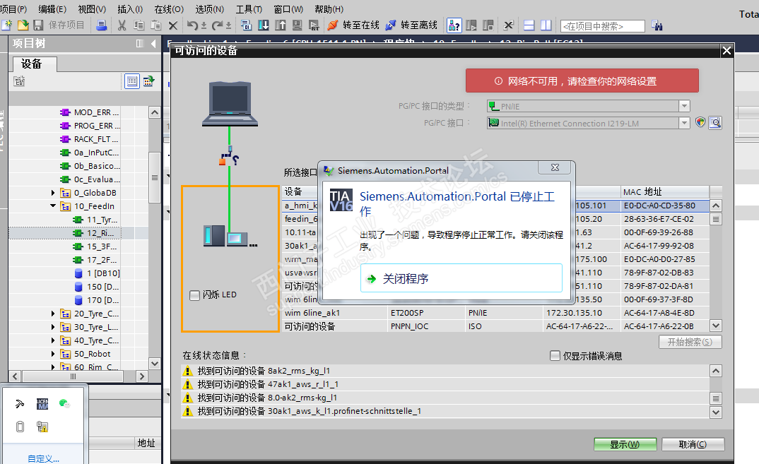759x464 pixels.
Task: Click the new project toolbar icon
Action: coord(7,25)
